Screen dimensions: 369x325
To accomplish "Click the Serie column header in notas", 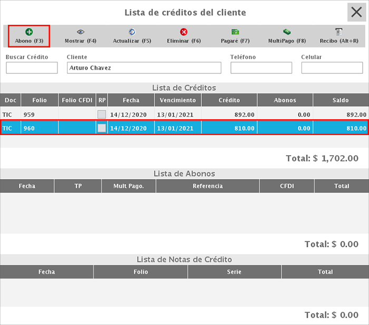I will (234, 272).
